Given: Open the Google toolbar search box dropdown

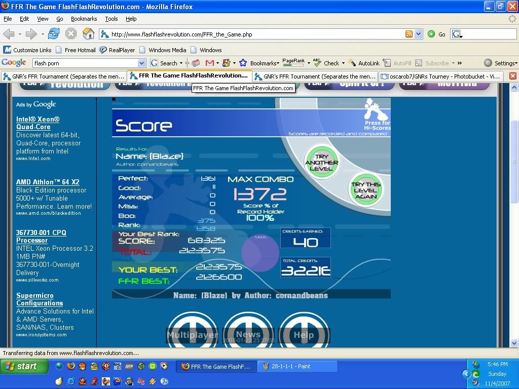Looking at the screenshot, I should click(x=142, y=63).
